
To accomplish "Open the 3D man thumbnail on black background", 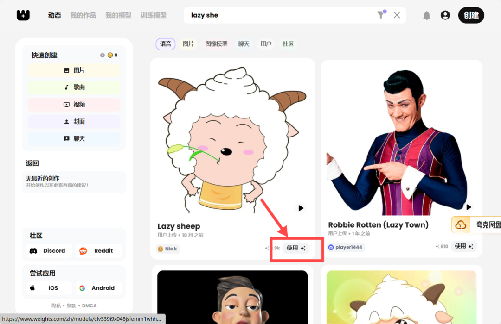I will 232,297.
